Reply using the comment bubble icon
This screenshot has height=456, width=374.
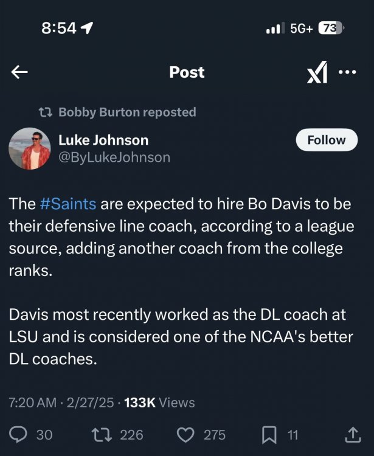(x=19, y=434)
